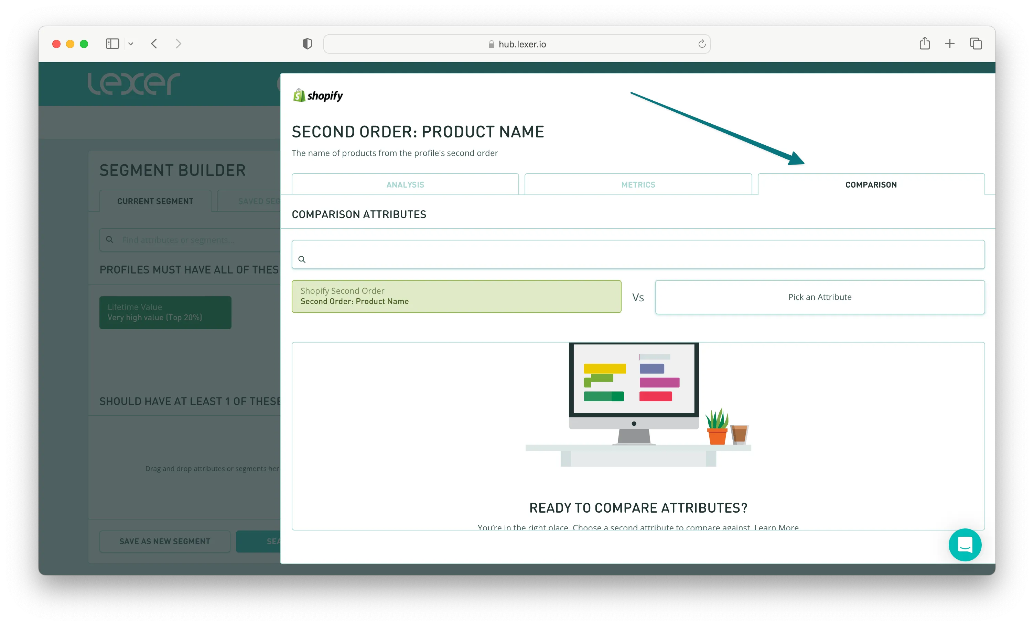
Task: Expand the sidebar options chevron
Action: click(x=131, y=44)
